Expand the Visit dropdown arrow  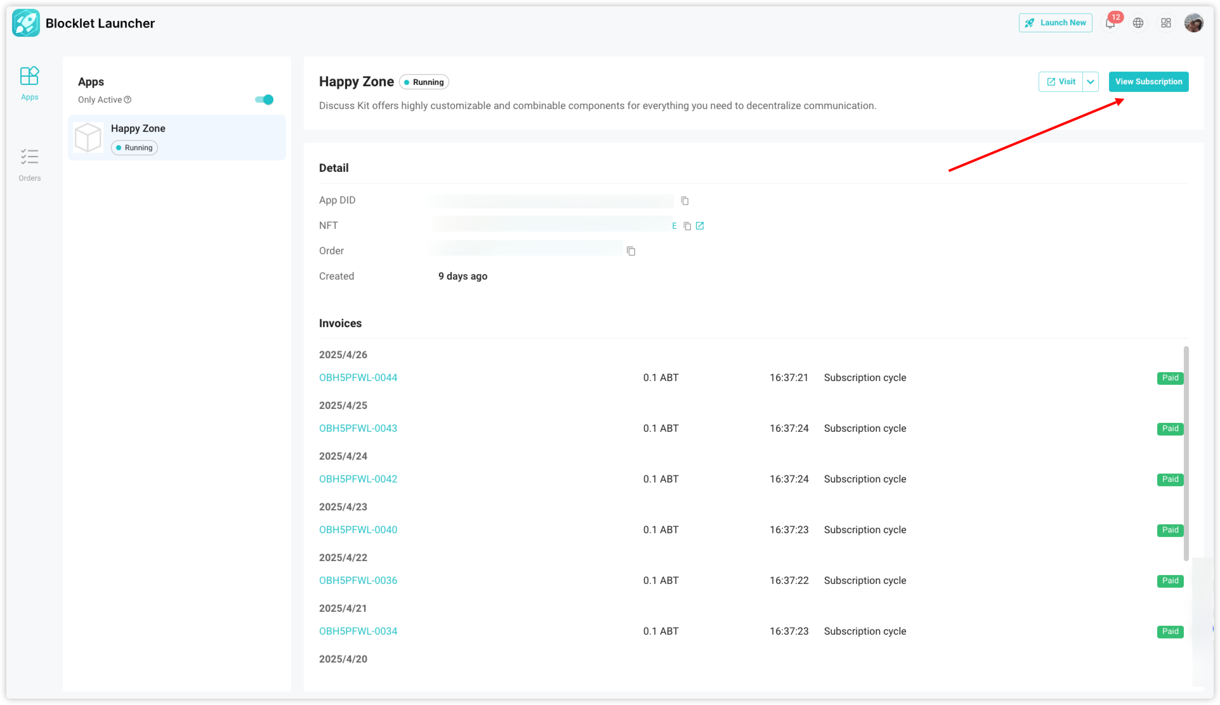coord(1091,82)
